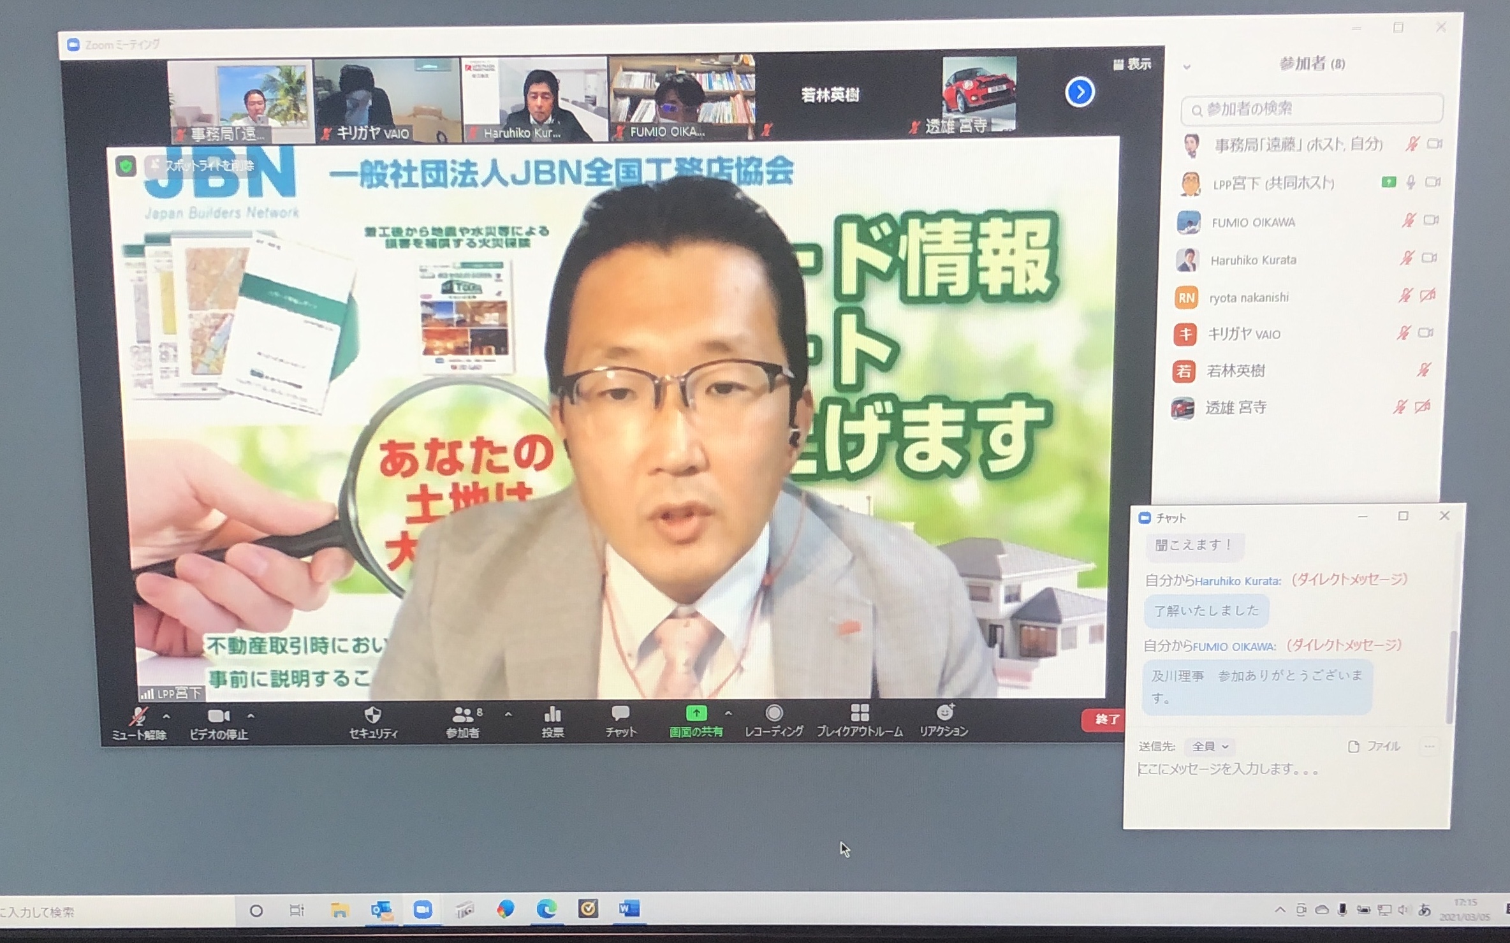Open リアクション reactions menu
Viewport: 1510px width, 943px height.
944,720
